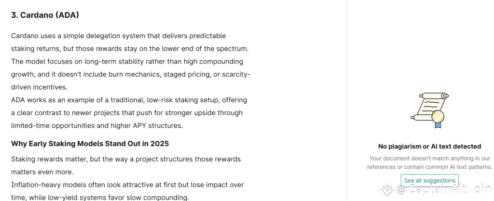Viewport: 494px width, 201px height.
Task: Click the Binance watermark logo icon
Action: 387,189
